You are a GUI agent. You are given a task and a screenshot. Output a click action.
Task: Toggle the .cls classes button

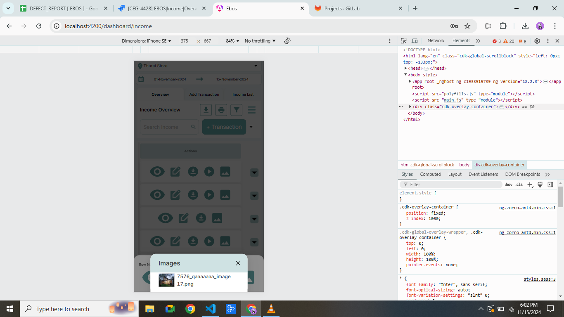click(519, 185)
